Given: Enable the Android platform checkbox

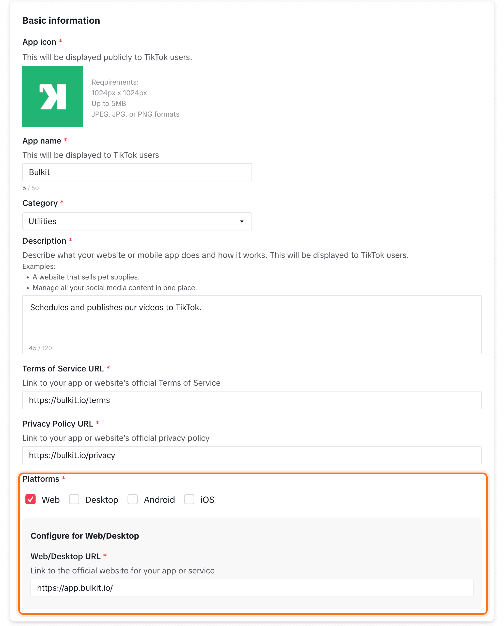Looking at the screenshot, I should [x=133, y=499].
